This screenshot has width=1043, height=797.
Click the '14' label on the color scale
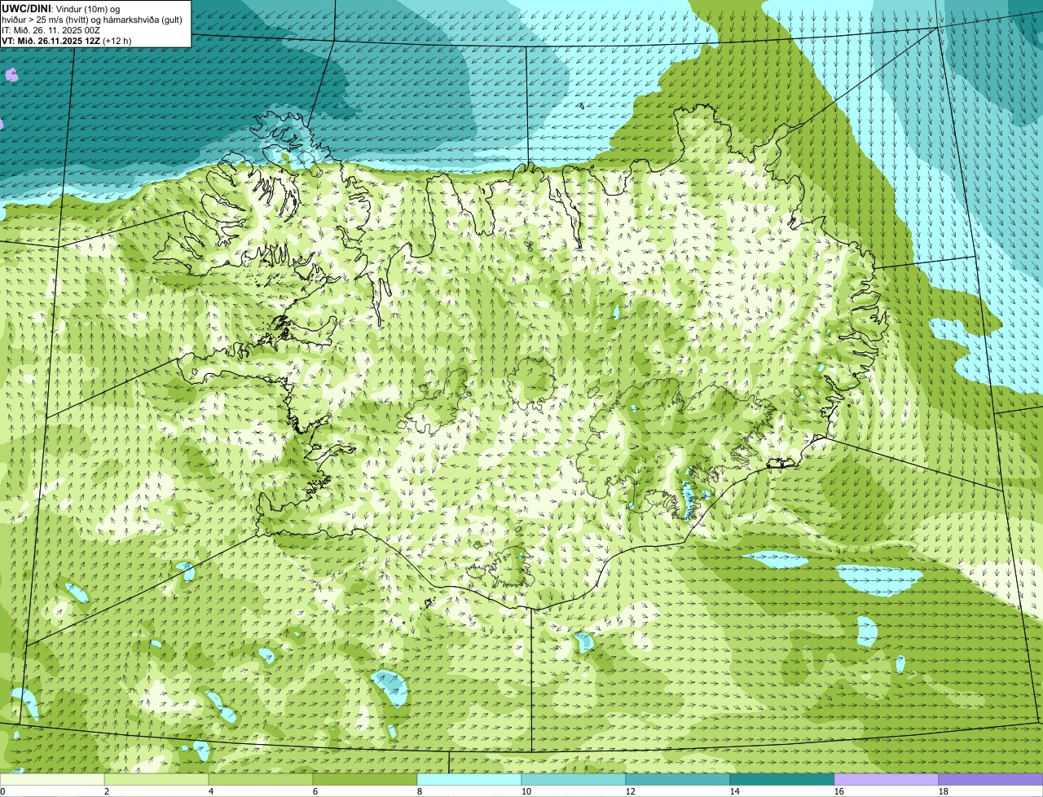click(735, 791)
